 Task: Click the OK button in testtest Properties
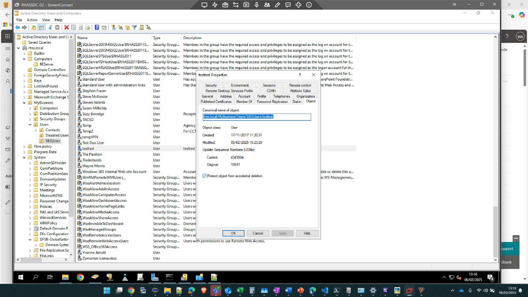coord(233,233)
